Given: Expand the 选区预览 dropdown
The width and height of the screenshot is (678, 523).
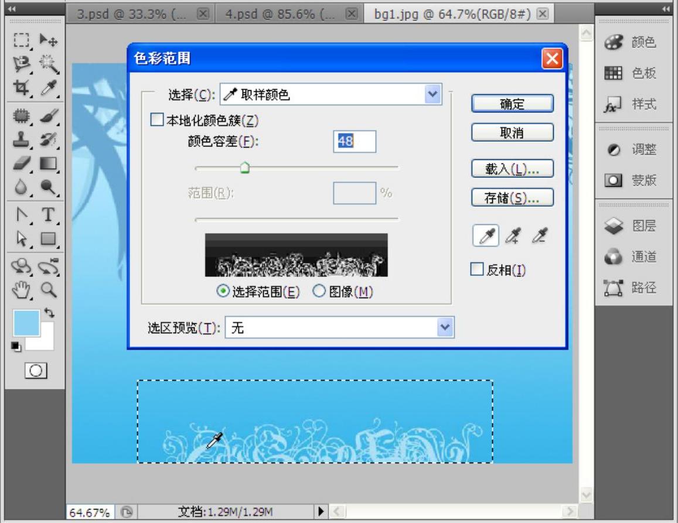Looking at the screenshot, I should click(x=445, y=328).
